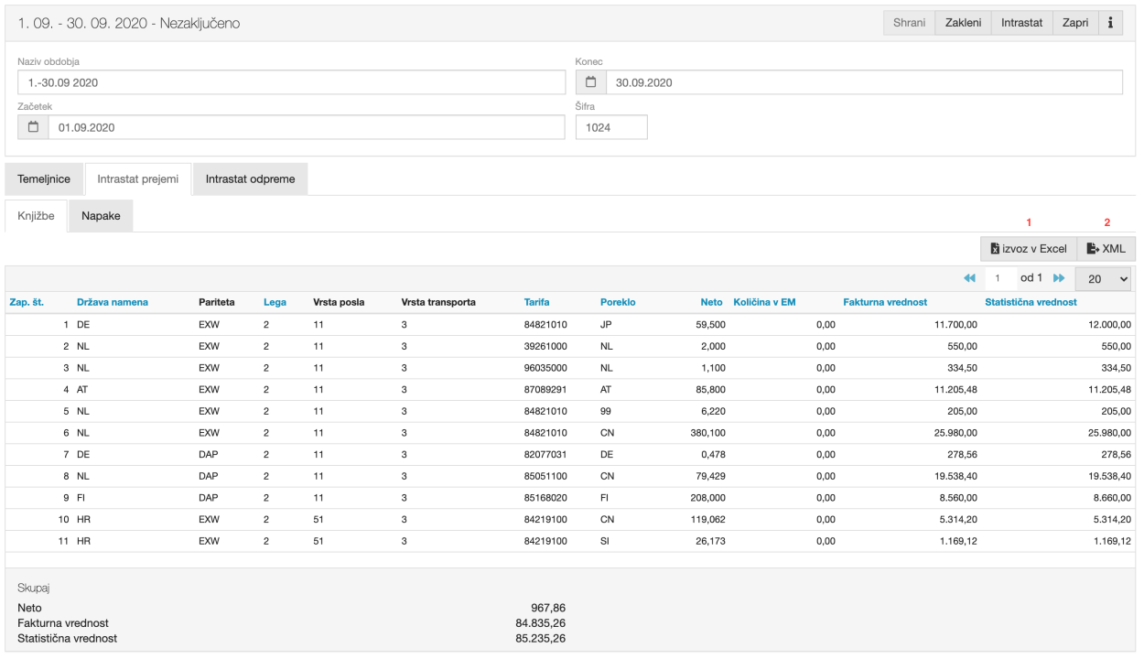Go to previous page with double-left arrows
Image resolution: width=1144 pixels, height=659 pixels.
pos(970,278)
